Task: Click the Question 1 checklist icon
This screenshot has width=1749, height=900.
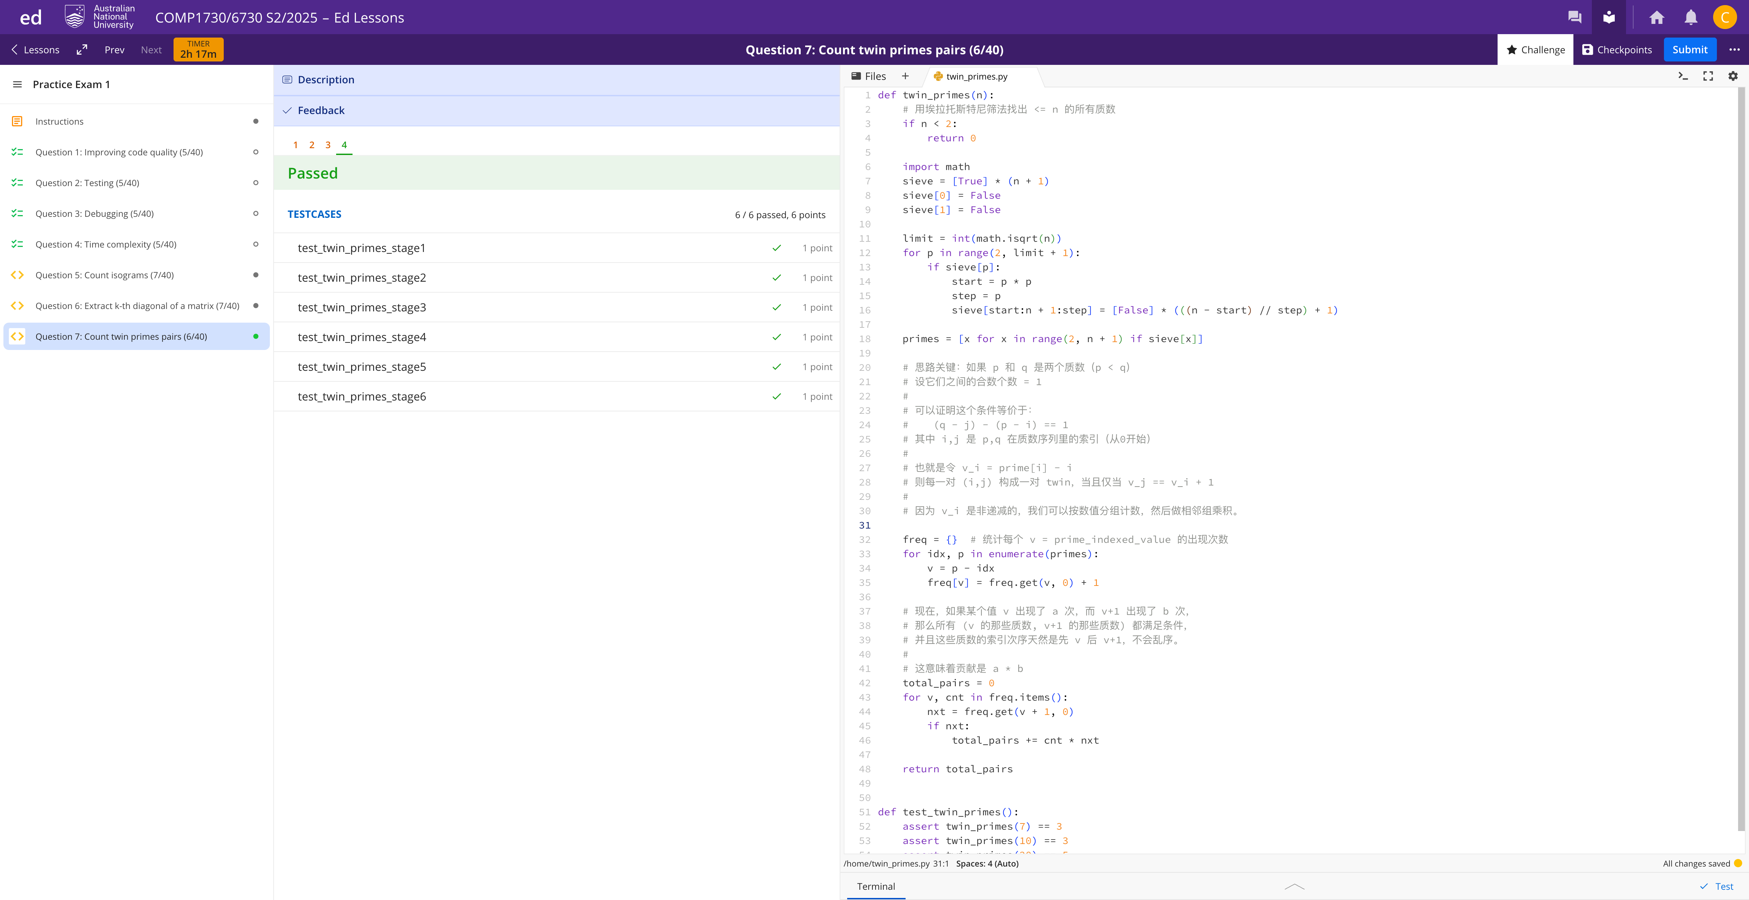Action: (x=17, y=152)
